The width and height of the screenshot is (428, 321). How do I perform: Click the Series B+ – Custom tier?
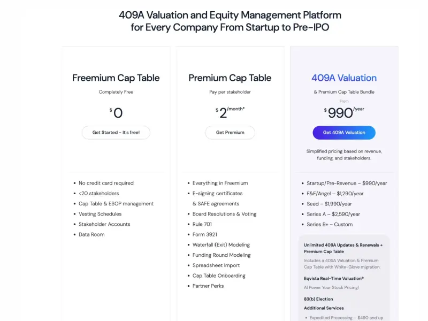(x=330, y=224)
